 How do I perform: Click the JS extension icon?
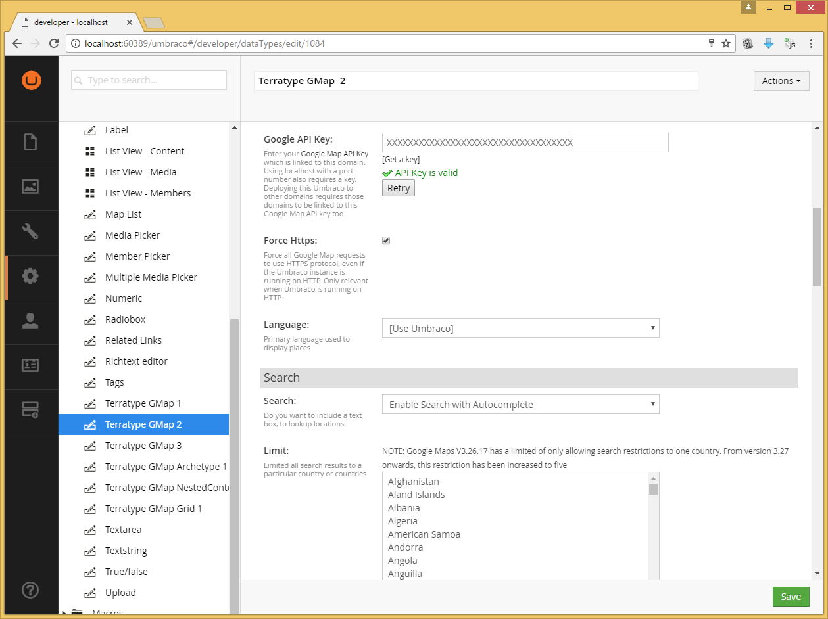pos(790,44)
